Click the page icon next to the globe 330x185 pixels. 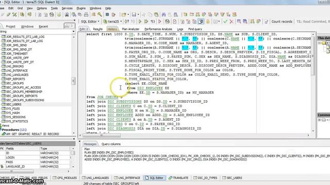[x=174, y=22]
